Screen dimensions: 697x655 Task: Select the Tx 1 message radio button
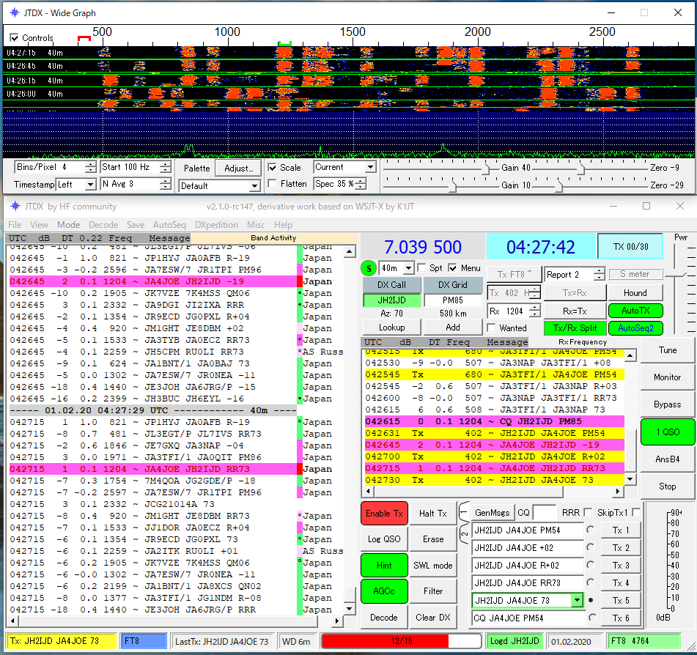(590, 530)
